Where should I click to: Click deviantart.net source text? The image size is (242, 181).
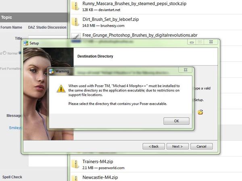point(109,10)
